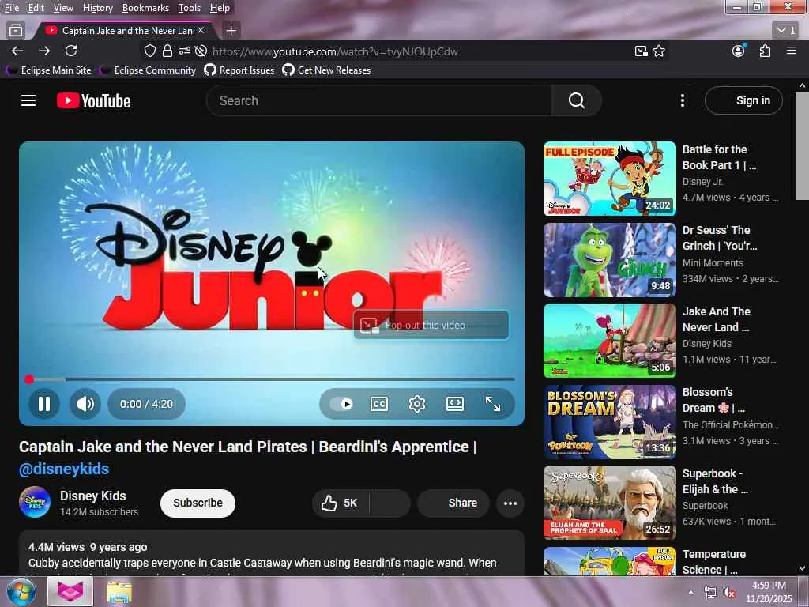Viewport: 809px width, 607px height.
Task: Open the extensions puzzle icon
Action: (x=765, y=51)
